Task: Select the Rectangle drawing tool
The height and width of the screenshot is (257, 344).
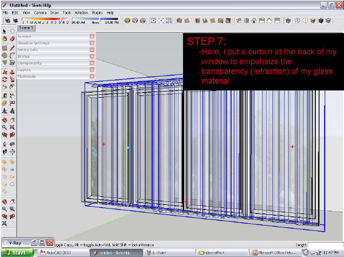Action: (x=4, y=47)
